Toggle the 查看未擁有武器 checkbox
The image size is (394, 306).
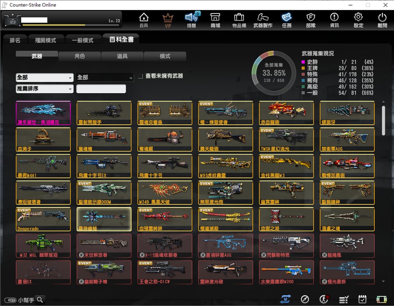[141, 76]
